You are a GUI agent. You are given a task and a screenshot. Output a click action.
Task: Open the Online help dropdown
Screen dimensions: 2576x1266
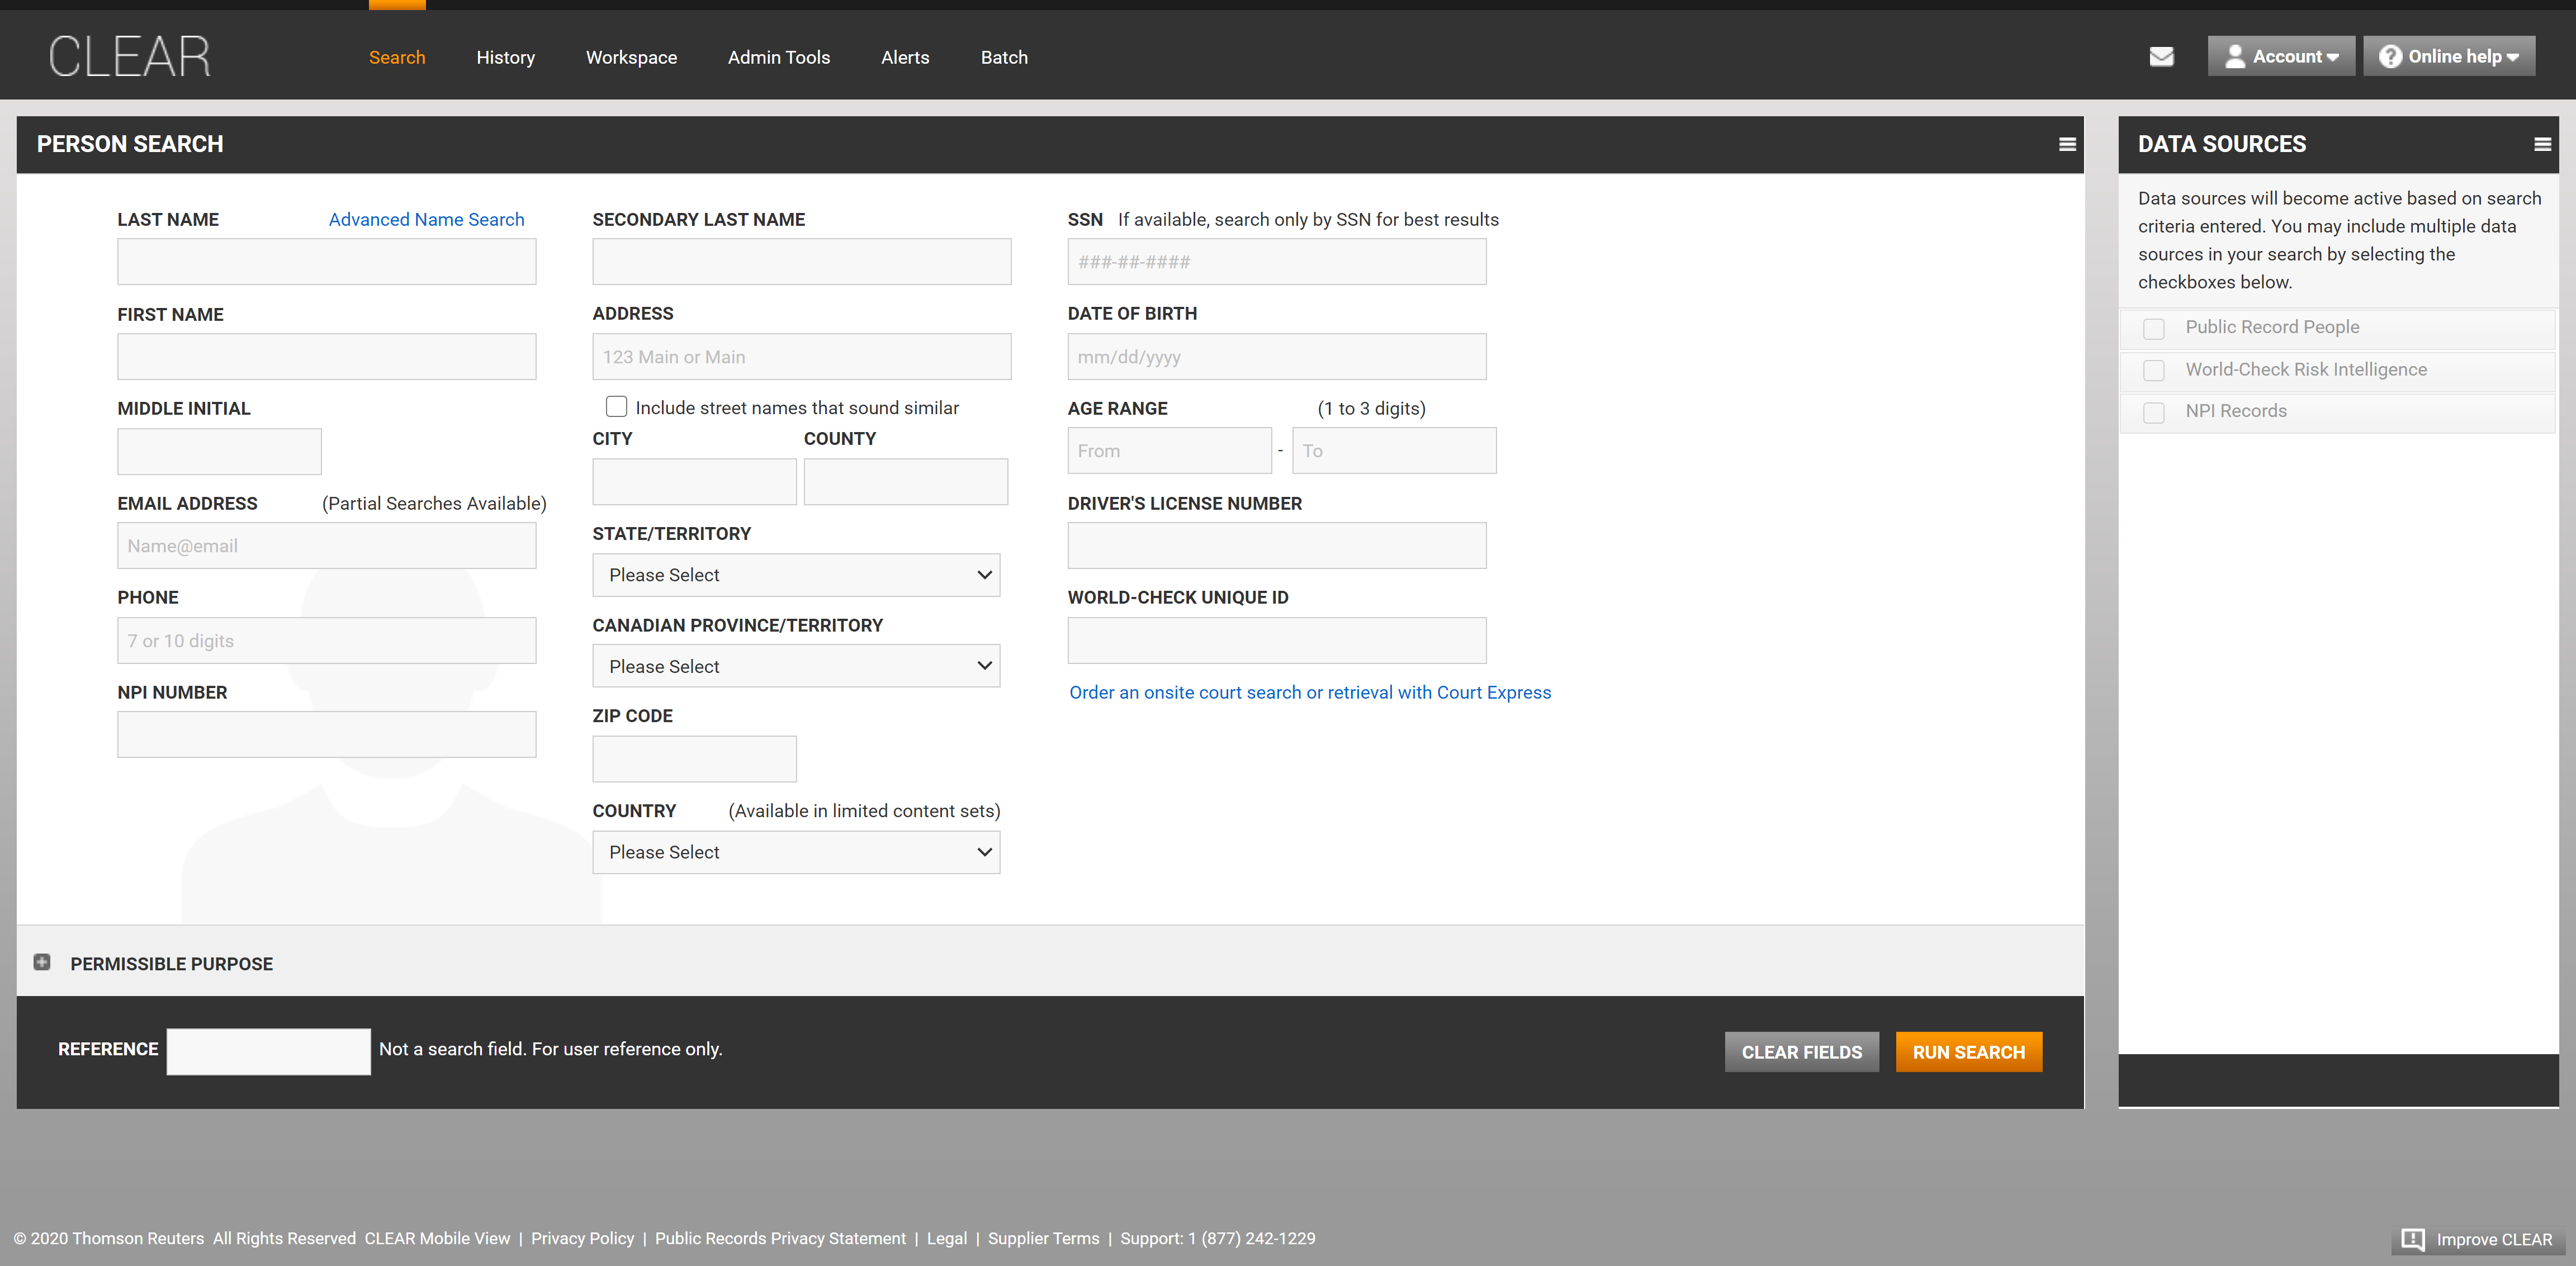[x=2449, y=57]
